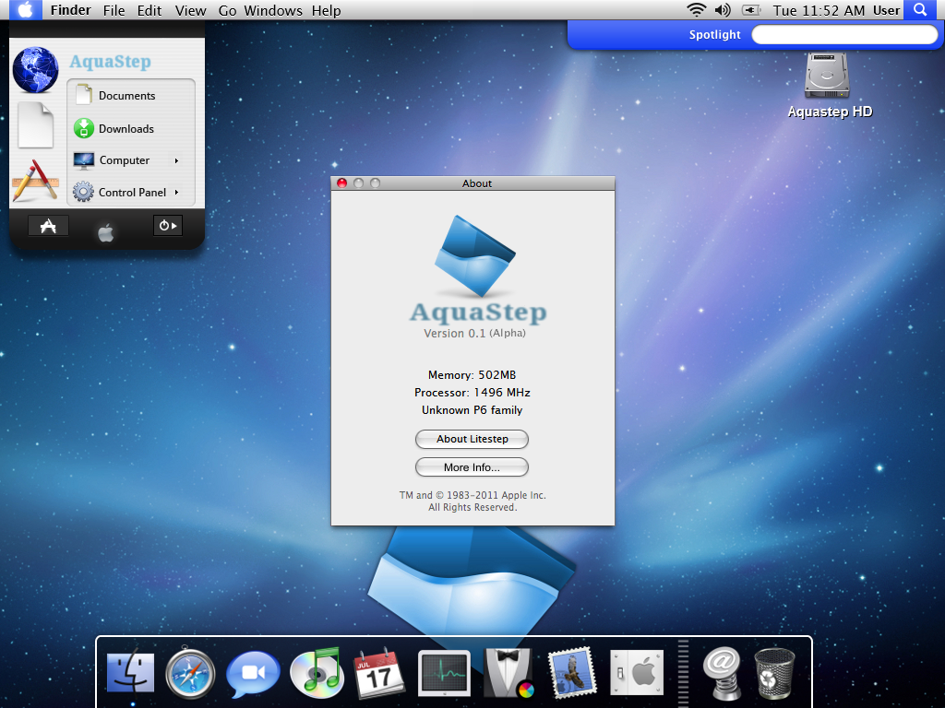This screenshot has height=708, width=945.
Task: Open the Go menu
Action: click(x=227, y=10)
